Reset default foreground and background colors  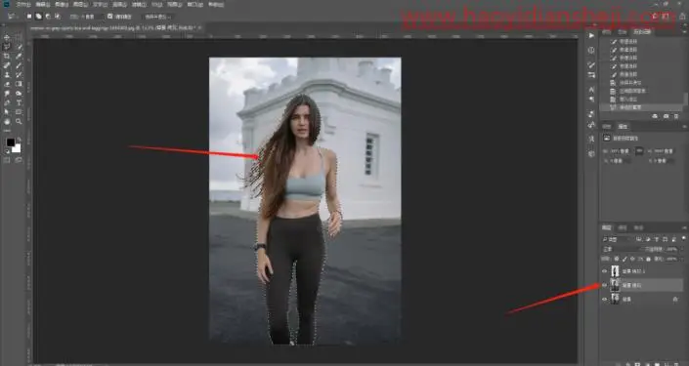pos(7,150)
